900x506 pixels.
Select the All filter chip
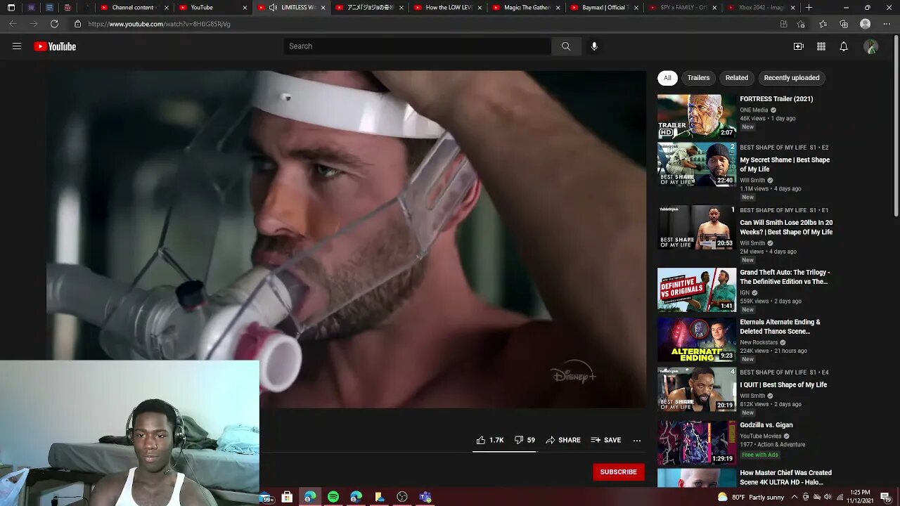coord(667,78)
